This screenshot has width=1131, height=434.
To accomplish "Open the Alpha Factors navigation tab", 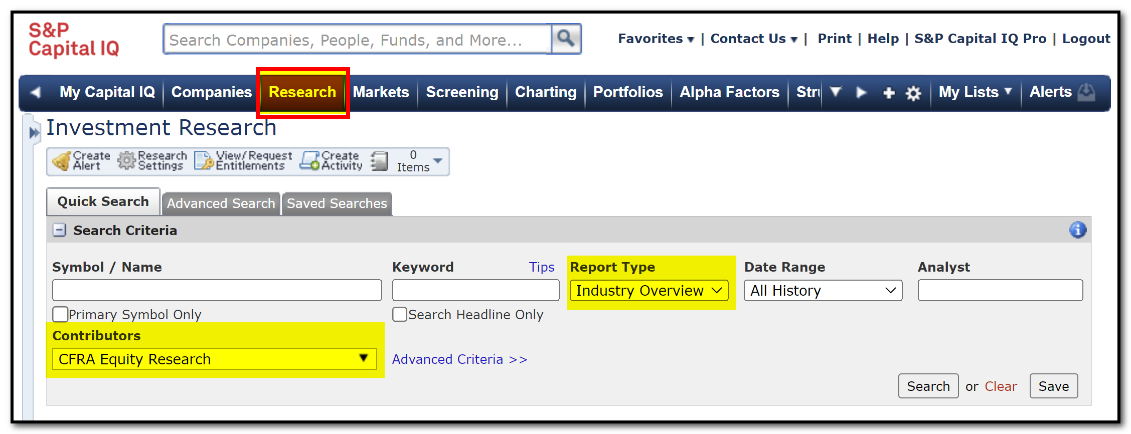I will tap(729, 92).
